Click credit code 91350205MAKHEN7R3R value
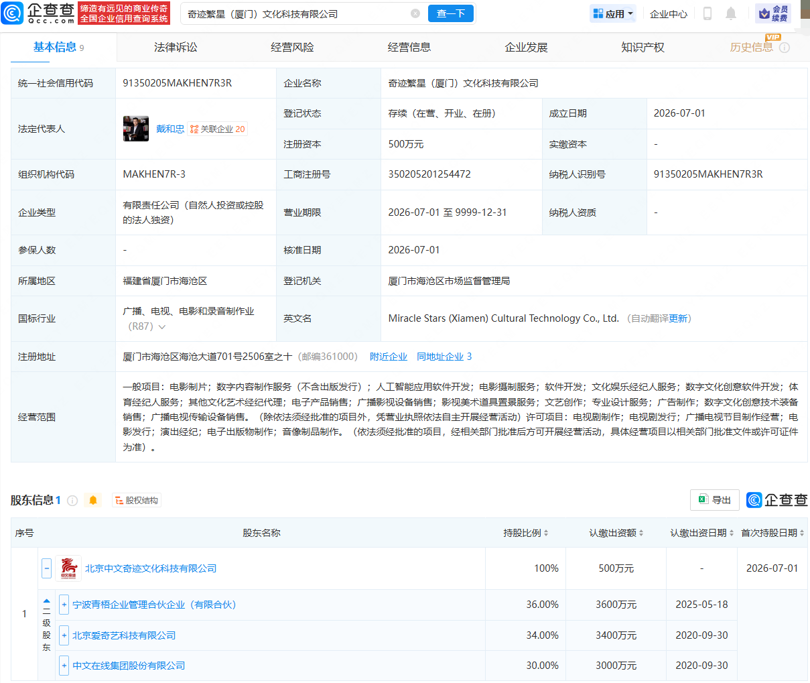 point(178,83)
